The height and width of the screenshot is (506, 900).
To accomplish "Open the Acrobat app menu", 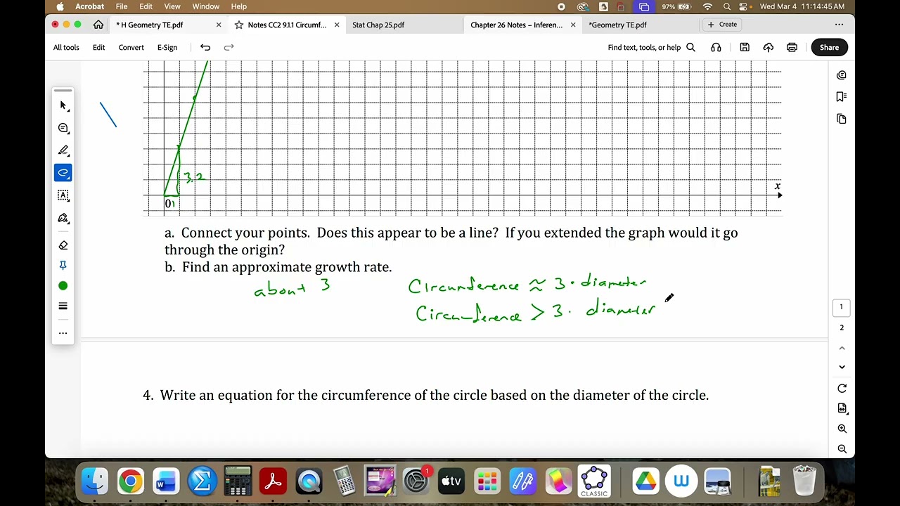I will (90, 6).
